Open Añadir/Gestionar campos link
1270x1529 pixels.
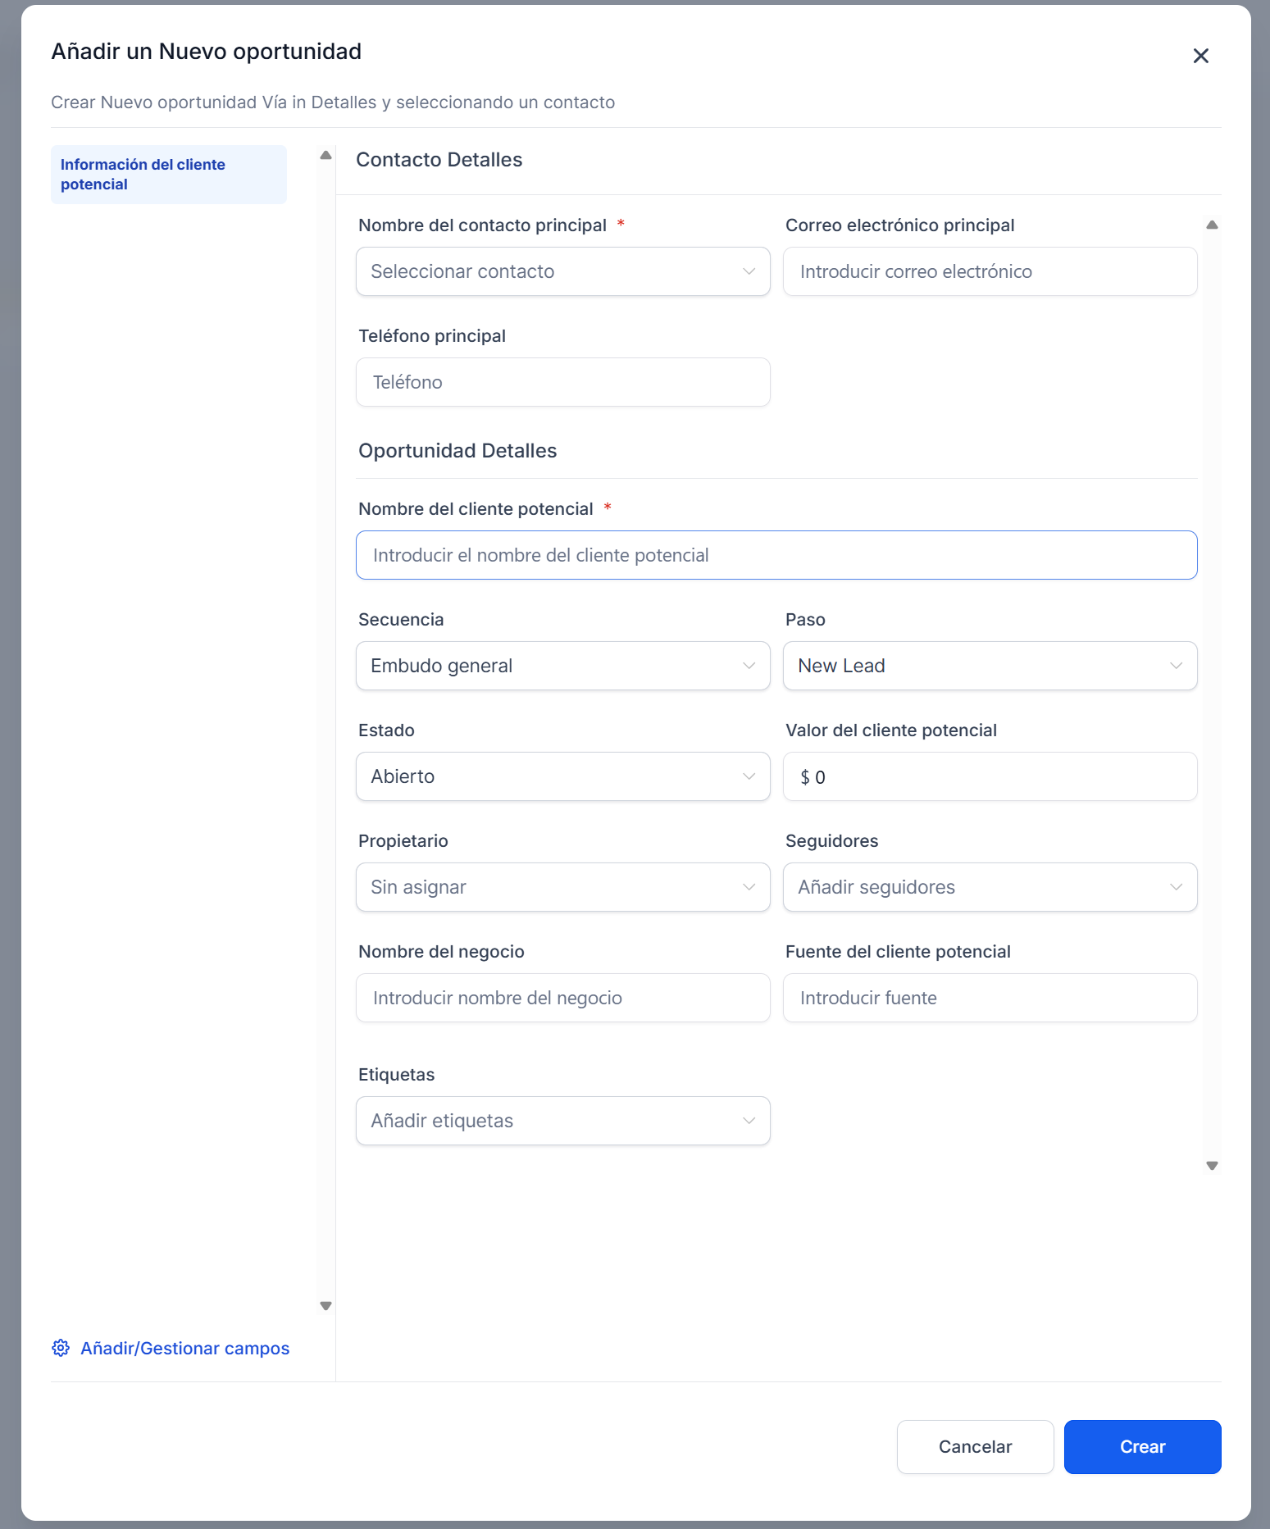pos(184,1348)
